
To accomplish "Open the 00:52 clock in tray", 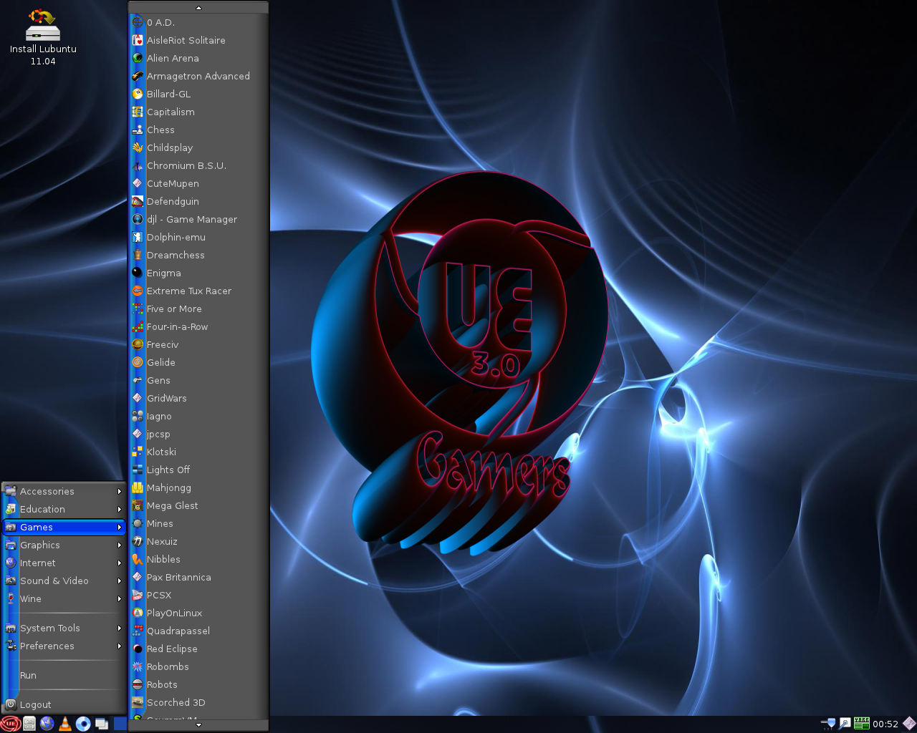I will point(885,724).
